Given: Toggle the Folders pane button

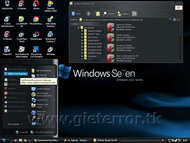Looking at the screenshot, I should (123, 14).
